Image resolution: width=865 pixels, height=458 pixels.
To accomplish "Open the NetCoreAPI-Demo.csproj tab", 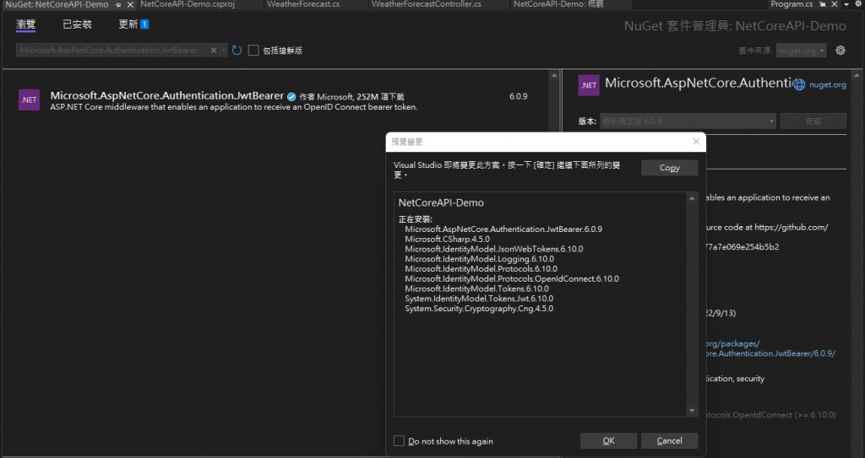I will (x=188, y=4).
